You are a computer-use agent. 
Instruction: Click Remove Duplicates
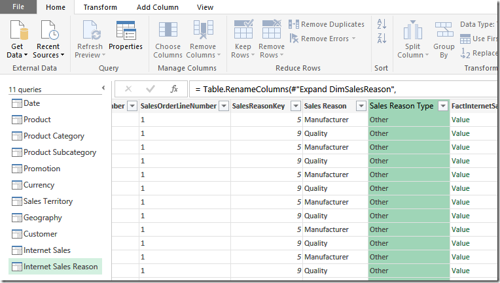pos(326,24)
